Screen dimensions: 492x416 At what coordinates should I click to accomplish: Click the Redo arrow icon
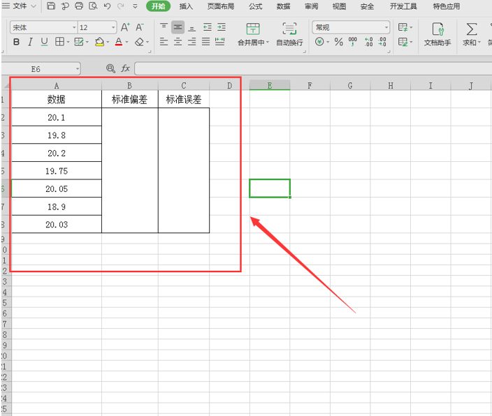coord(120,6)
